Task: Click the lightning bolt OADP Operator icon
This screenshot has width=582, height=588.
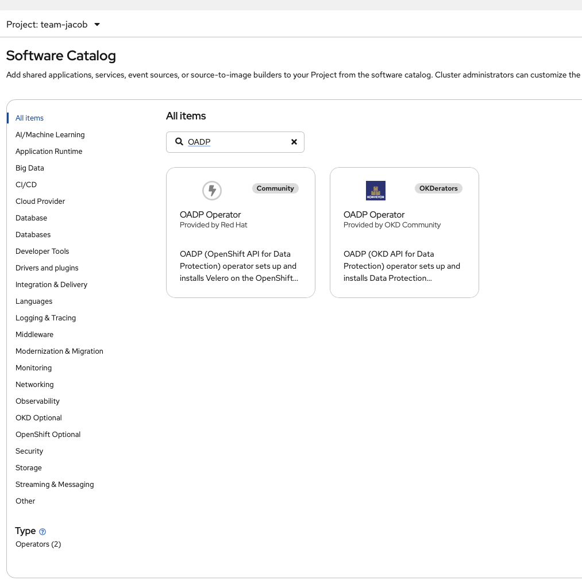Action: coord(212,190)
